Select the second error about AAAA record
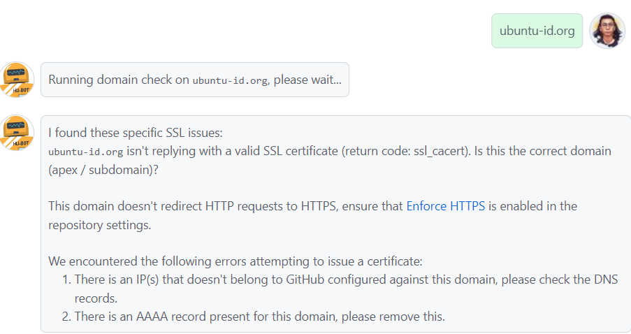631x334 pixels. [259, 316]
